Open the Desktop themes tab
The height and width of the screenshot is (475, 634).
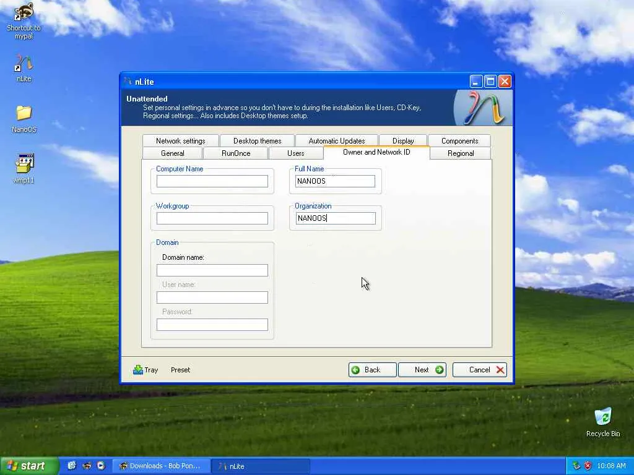257,140
